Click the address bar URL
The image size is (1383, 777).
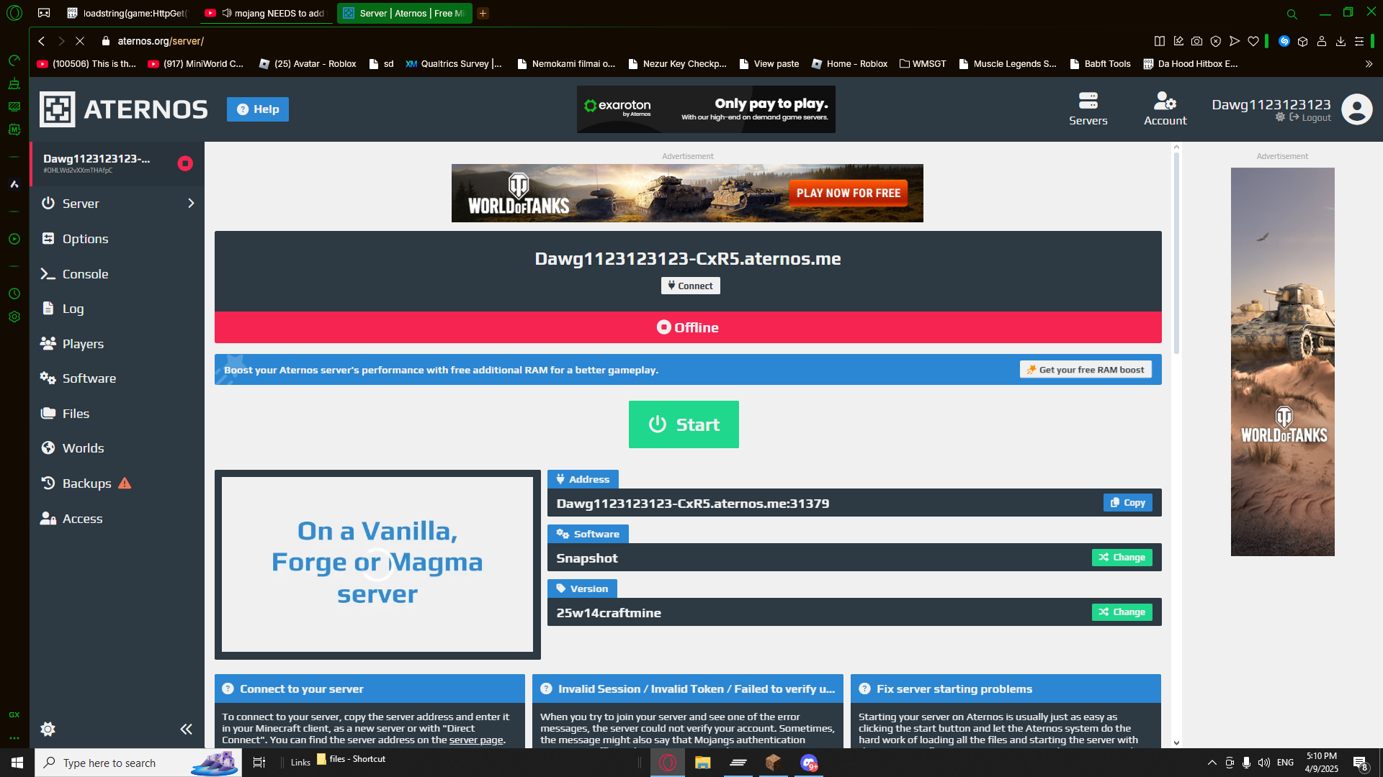[x=161, y=41]
